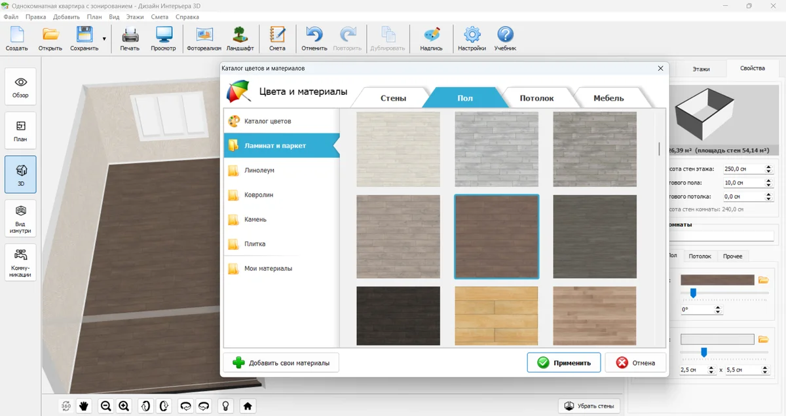Image resolution: width=786 pixels, height=416 pixels.
Task: Select the hand pan tool
Action: click(84, 406)
